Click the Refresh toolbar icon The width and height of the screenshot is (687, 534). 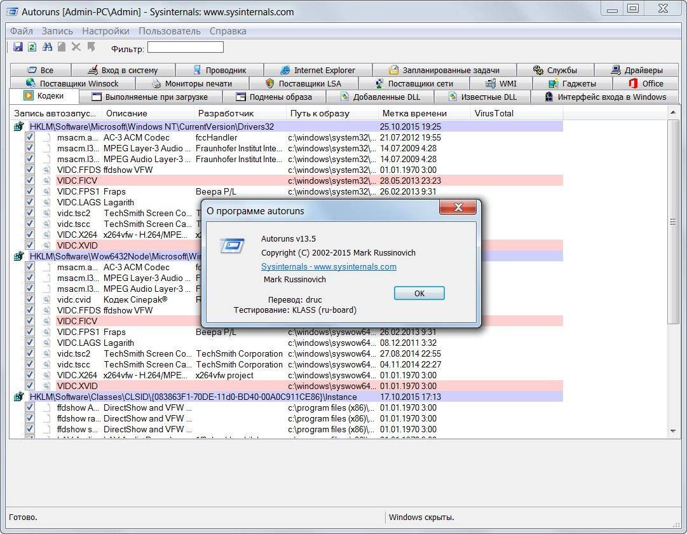[32, 47]
